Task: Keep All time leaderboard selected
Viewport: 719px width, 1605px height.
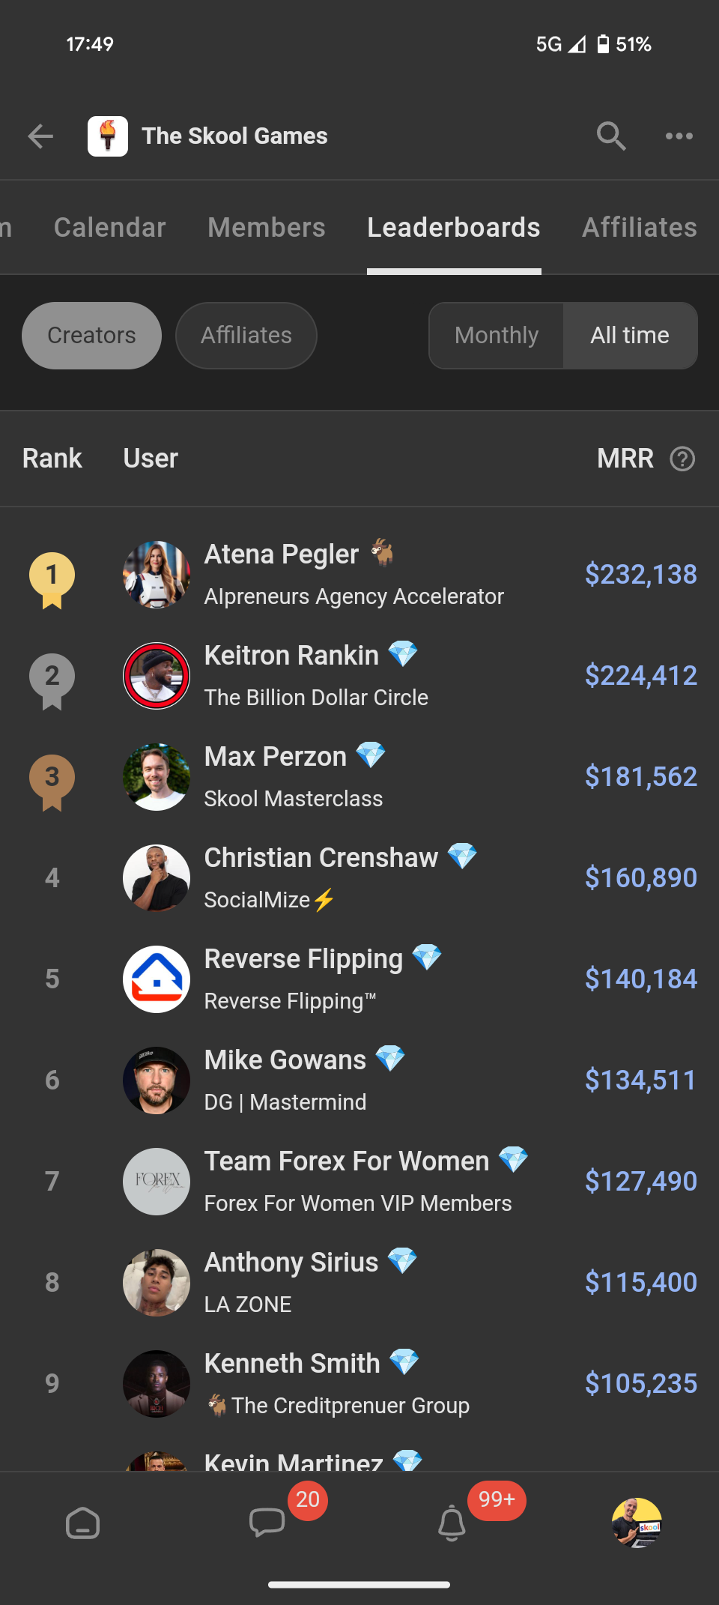Action: pos(630,335)
